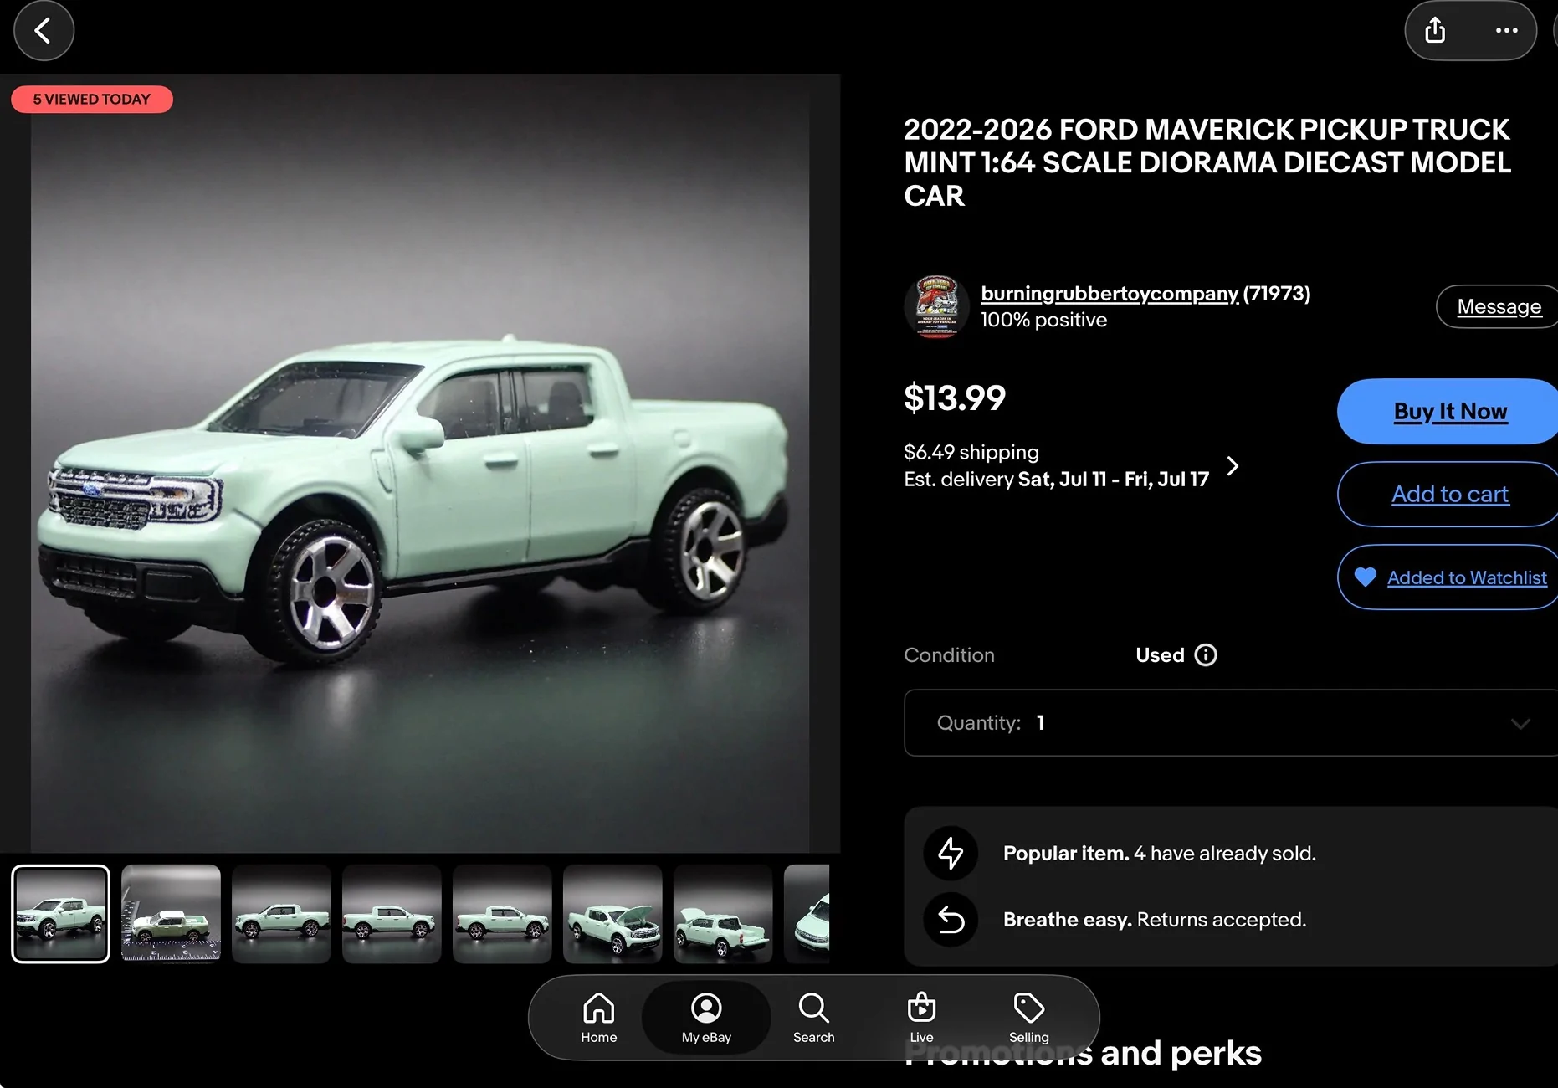The width and height of the screenshot is (1558, 1088).
Task: Tap the returns arrow icon
Action: [x=951, y=920]
